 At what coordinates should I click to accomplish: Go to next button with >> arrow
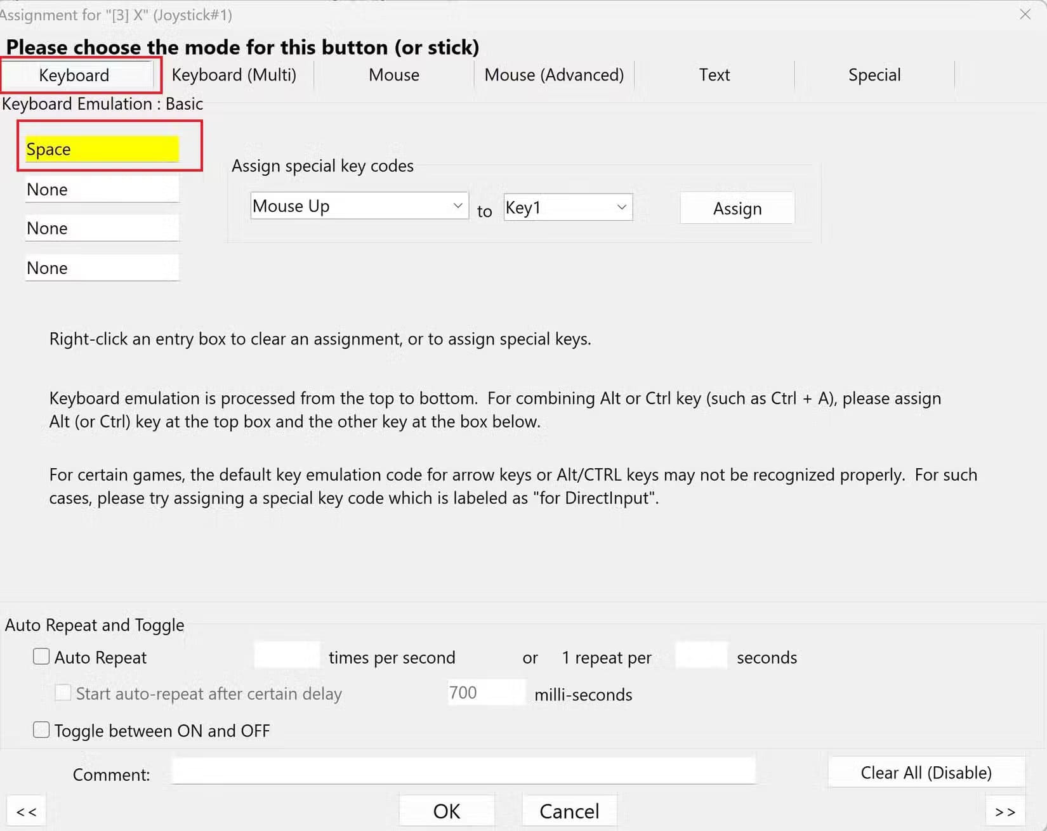point(1005,811)
